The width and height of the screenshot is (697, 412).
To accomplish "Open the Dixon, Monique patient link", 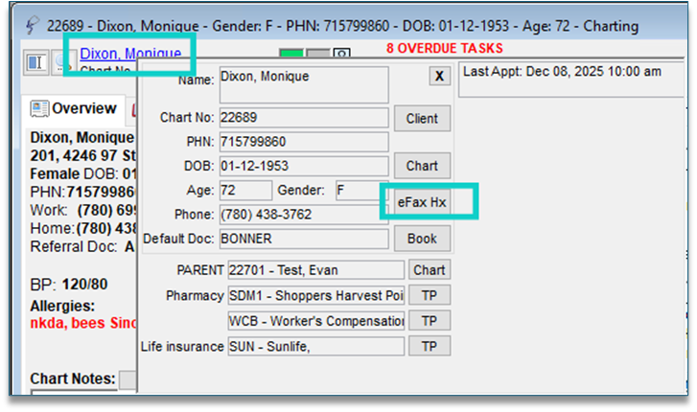I will pyautogui.click(x=130, y=53).
